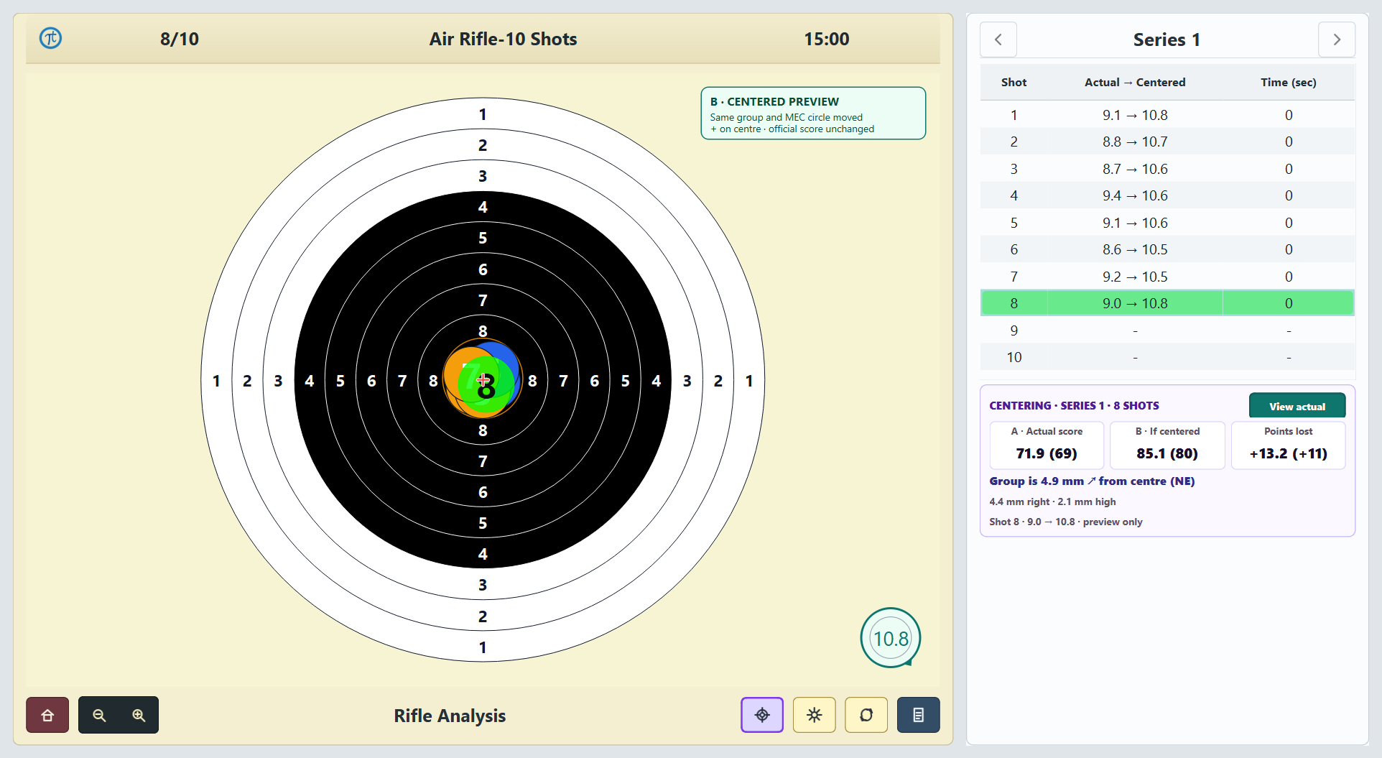The image size is (1382, 758).
Task: Open the document report button
Action: (x=918, y=715)
